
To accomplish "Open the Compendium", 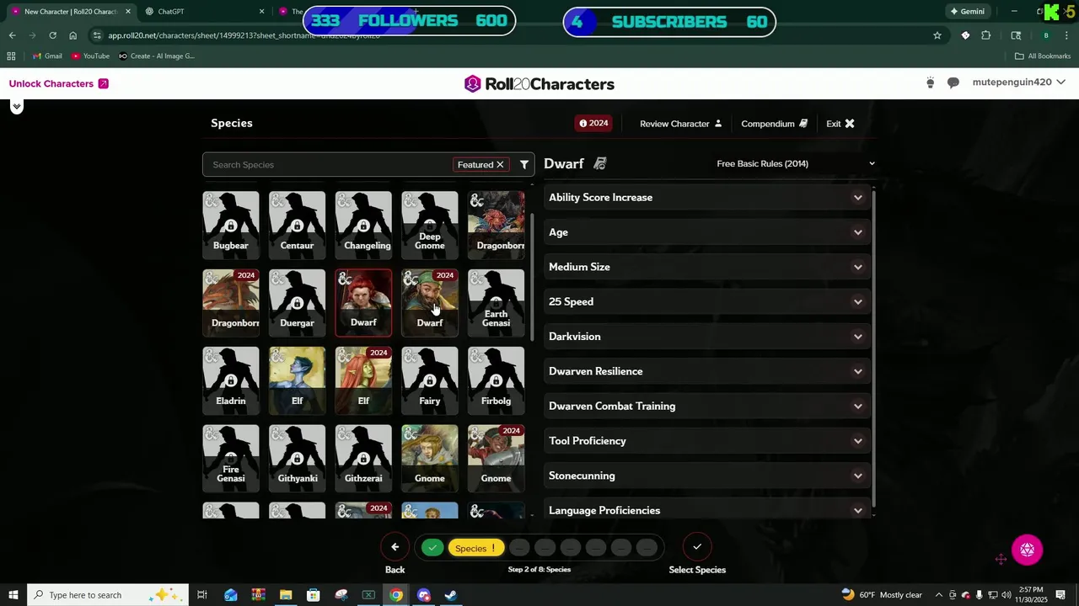I will click(774, 124).
